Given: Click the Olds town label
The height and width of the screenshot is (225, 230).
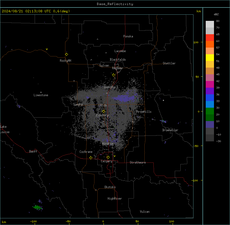Looking at the screenshot, I should click(104, 105).
